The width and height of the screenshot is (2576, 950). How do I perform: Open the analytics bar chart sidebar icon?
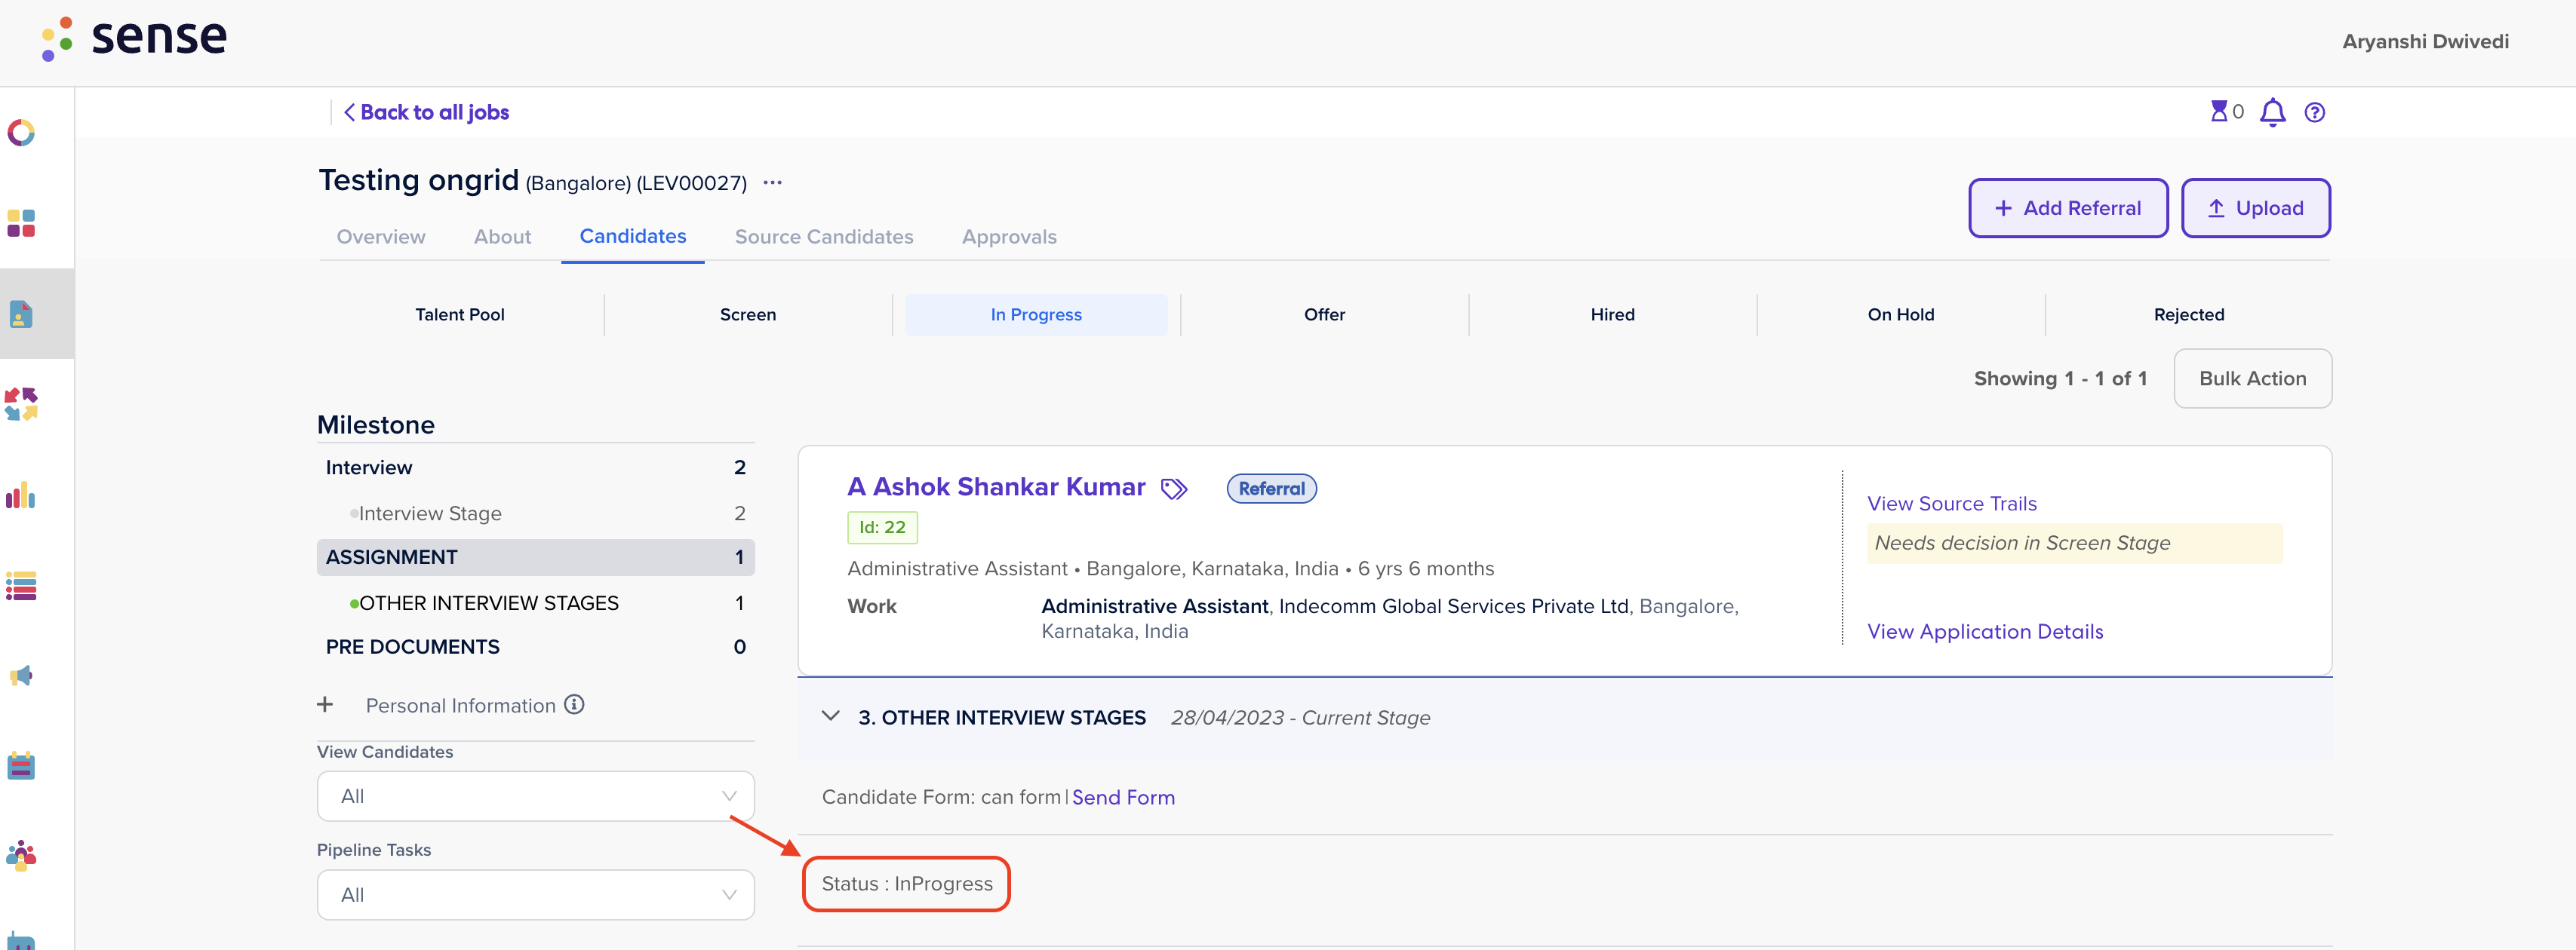[x=22, y=495]
